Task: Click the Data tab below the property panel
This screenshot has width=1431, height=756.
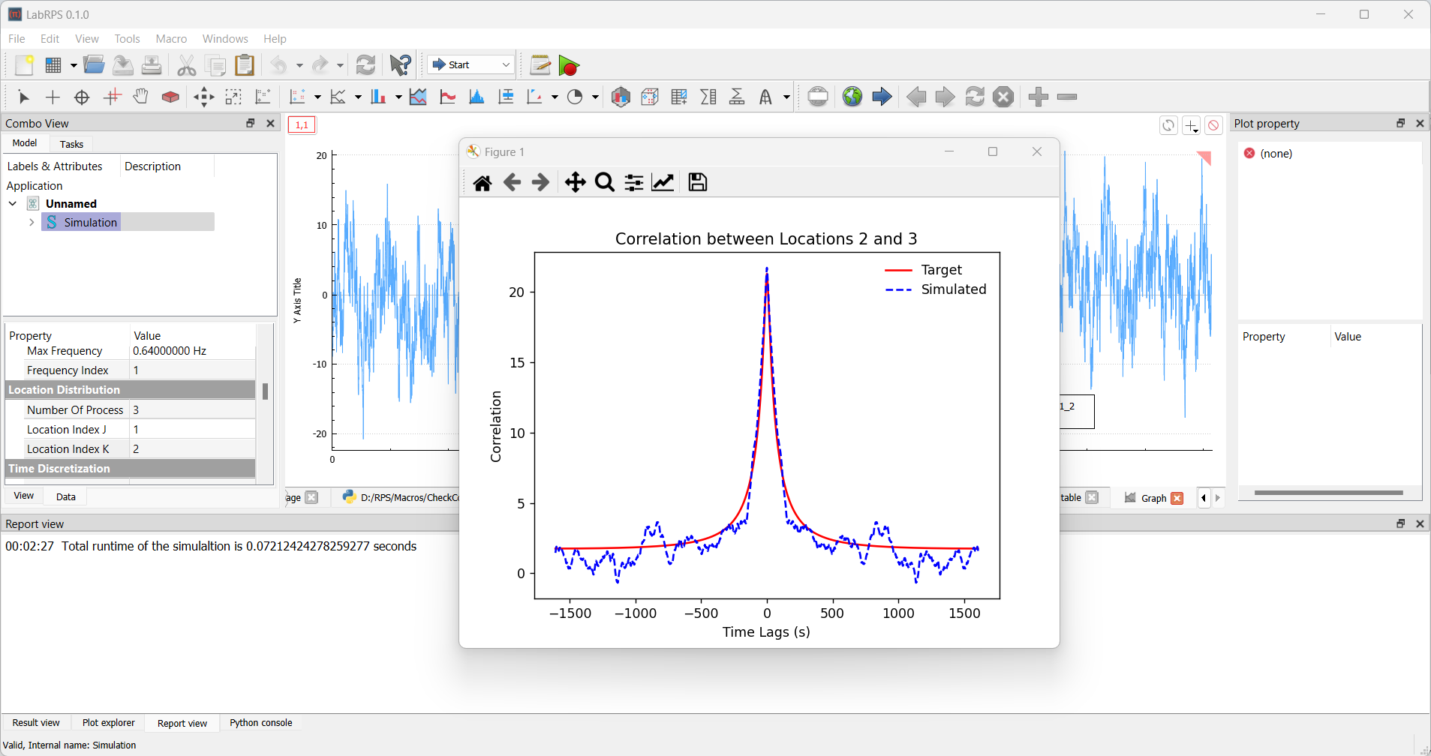Action: click(x=65, y=496)
